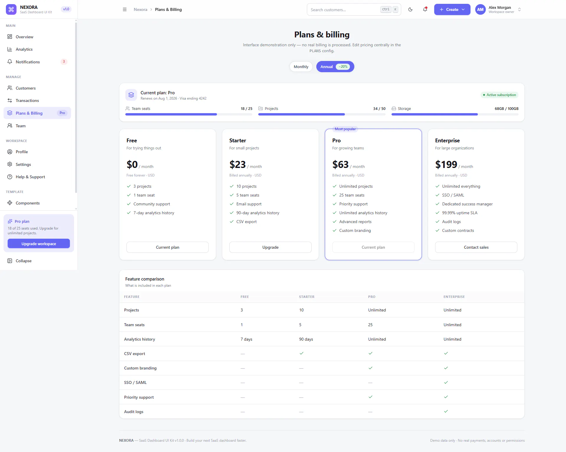This screenshot has height=452, width=566.
Task: Click the current plan layers icon
Action: tap(131, 95)
